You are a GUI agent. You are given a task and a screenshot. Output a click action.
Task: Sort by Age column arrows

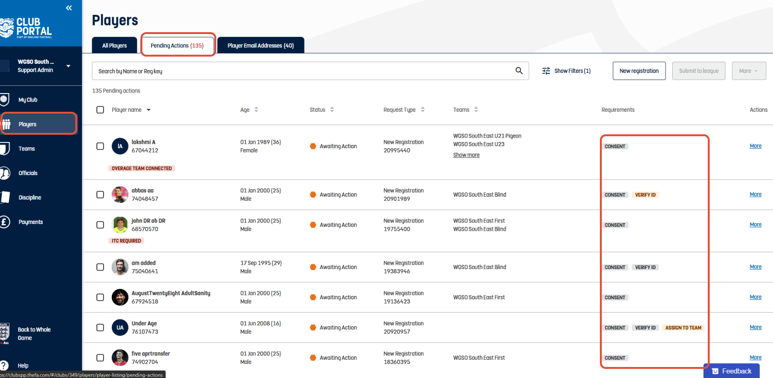click(x=256, y=110)
